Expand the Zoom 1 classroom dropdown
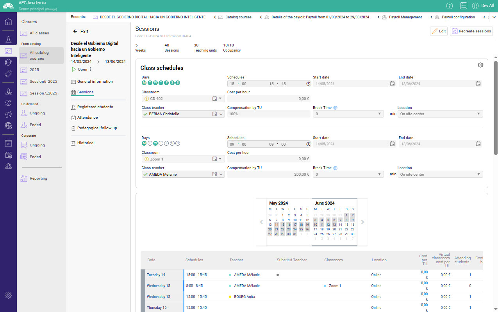Image resolution: width=498 pixels, height=312 pixels. [220, 159]
